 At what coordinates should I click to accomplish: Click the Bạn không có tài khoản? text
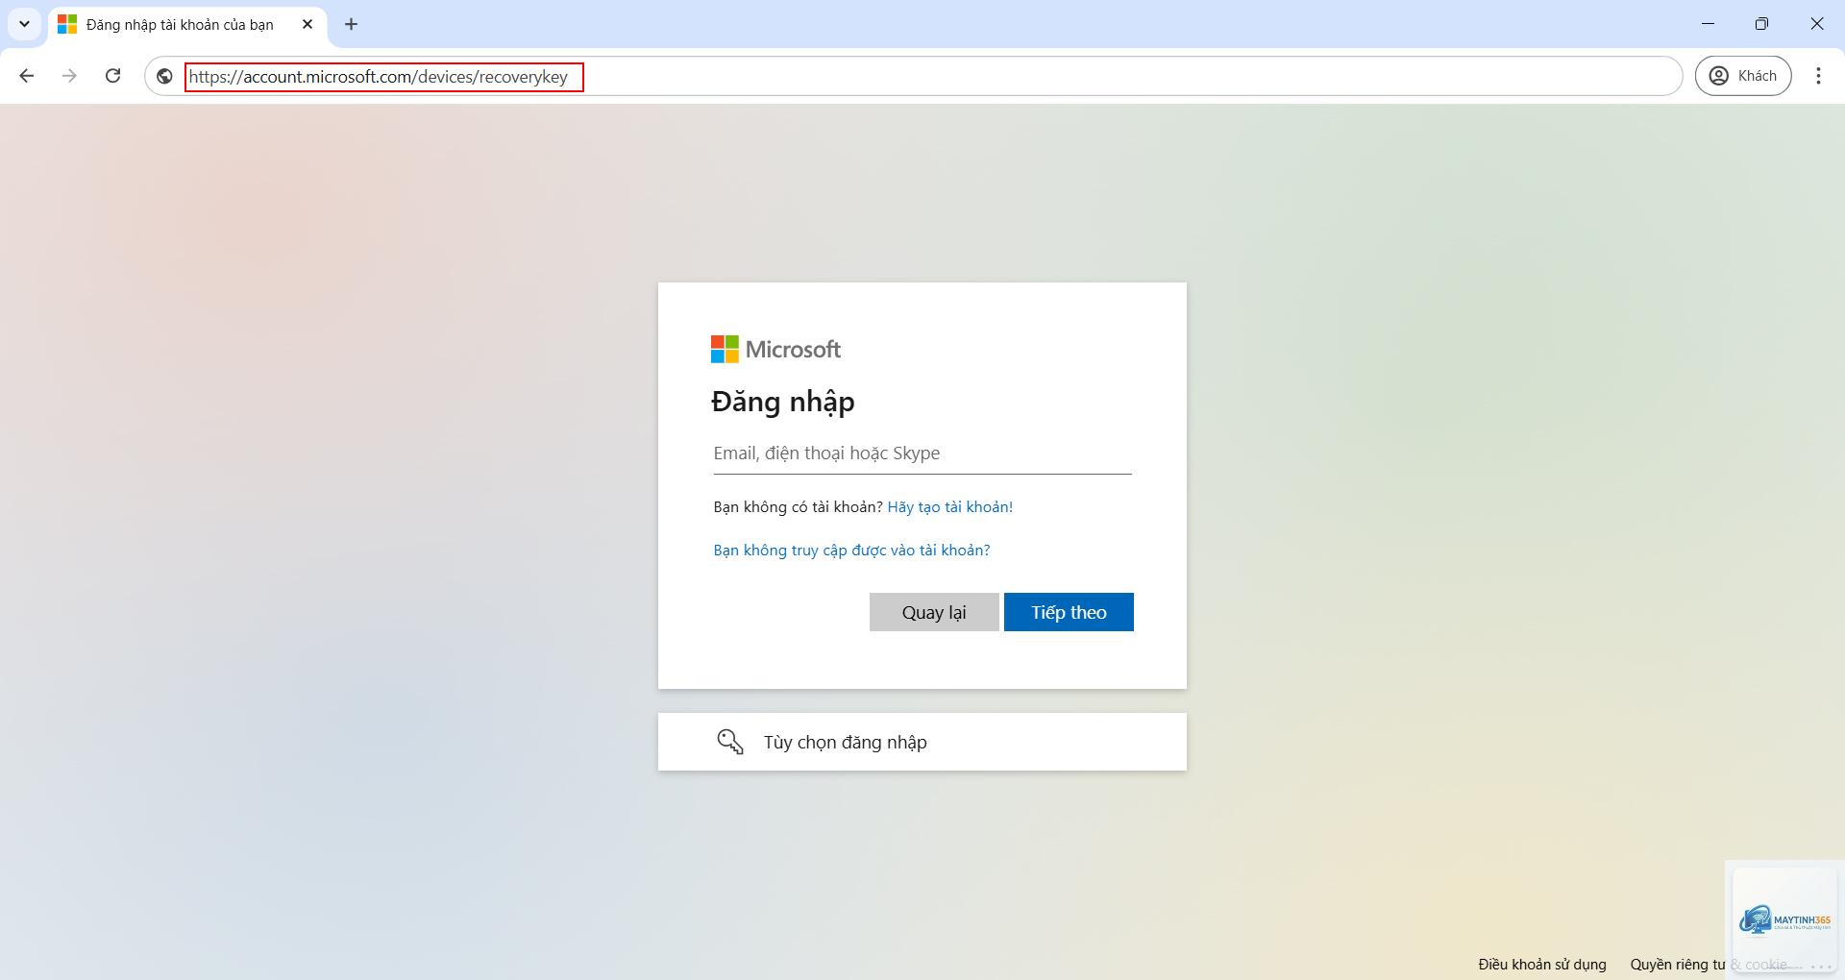(798, 506)
